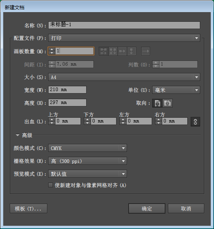The height and width of the screenshot is (229, 214).
Task: Click the right bleed stepper arrows
Action: pos(159,121)
